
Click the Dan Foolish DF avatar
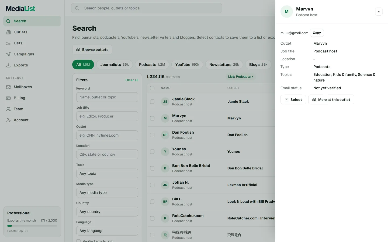165,135
